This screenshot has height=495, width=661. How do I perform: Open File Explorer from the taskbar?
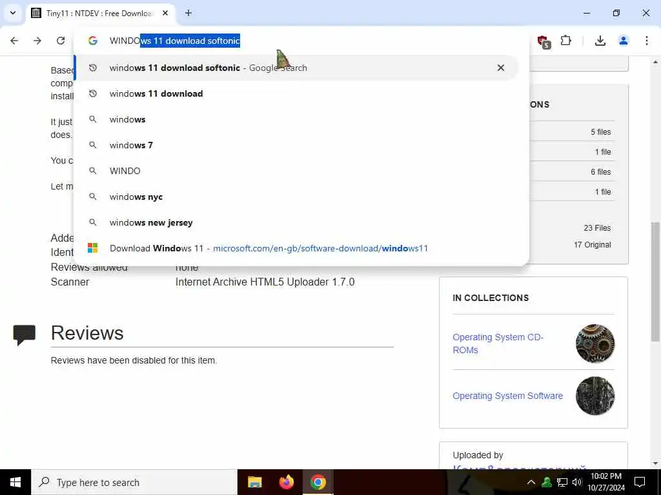pyautogui.click(x=254, y=482)
